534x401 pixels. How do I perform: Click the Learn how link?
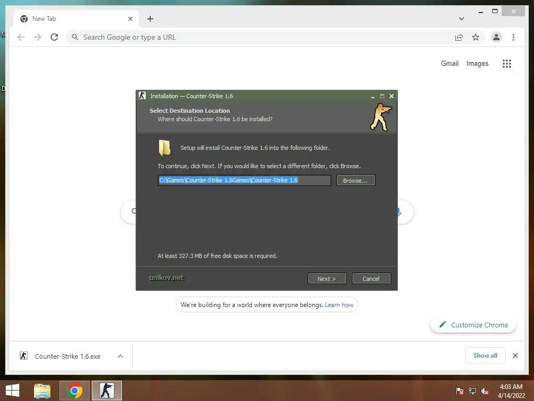(x=339, y=305)
